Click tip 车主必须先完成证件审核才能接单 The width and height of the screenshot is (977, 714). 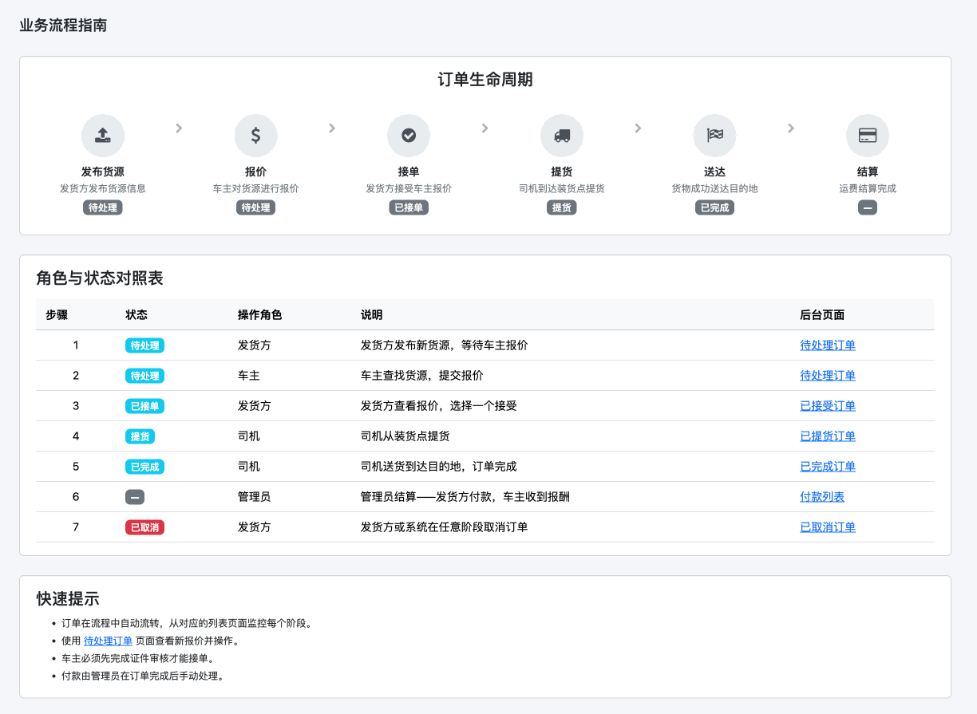click(138, 658)
